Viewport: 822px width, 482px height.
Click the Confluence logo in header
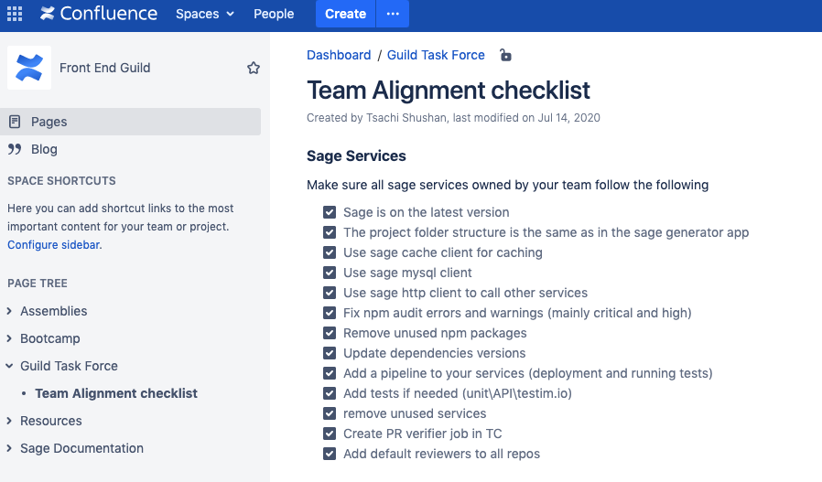97,14
